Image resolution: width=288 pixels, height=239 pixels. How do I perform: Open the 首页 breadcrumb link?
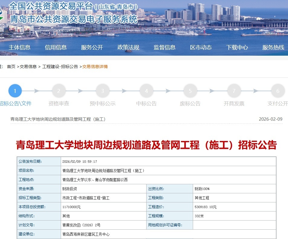pos(11,66)
